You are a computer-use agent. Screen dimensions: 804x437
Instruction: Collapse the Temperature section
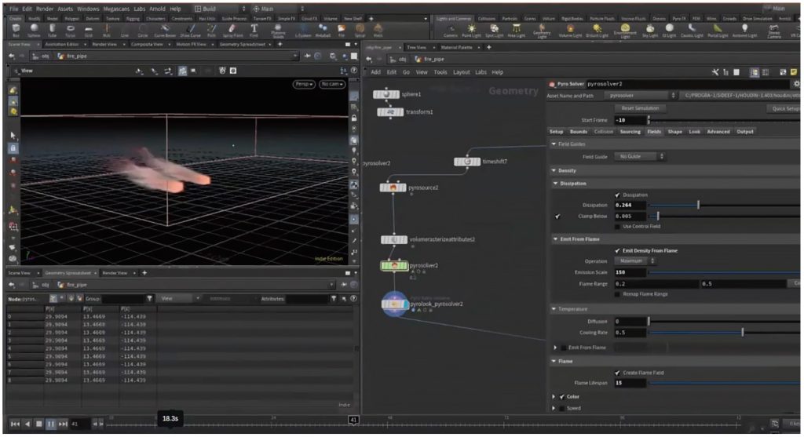(554, 309)
